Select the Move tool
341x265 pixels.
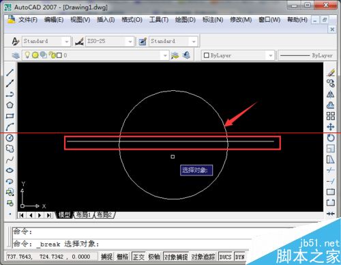pyautogui.click(x=331, y=127)
